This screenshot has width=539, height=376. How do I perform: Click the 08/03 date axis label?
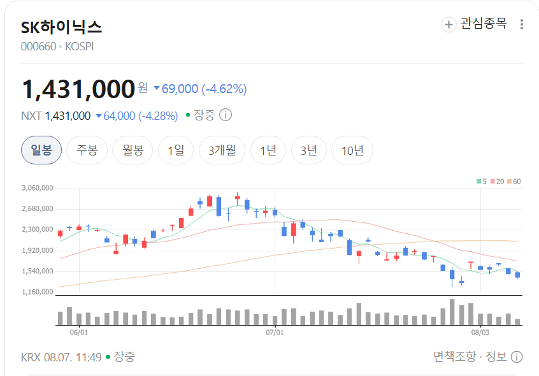[x=480, y=333]
